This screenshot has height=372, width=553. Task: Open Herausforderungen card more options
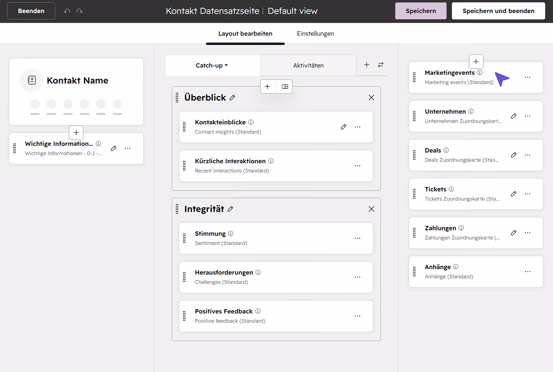[x=357, y=277]
